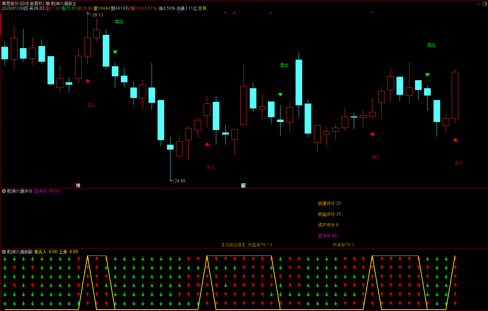This screenshot has height=311, width=488.
Task: Click the 市盈率PE:19 performance text
Action: tap(260, 245)
